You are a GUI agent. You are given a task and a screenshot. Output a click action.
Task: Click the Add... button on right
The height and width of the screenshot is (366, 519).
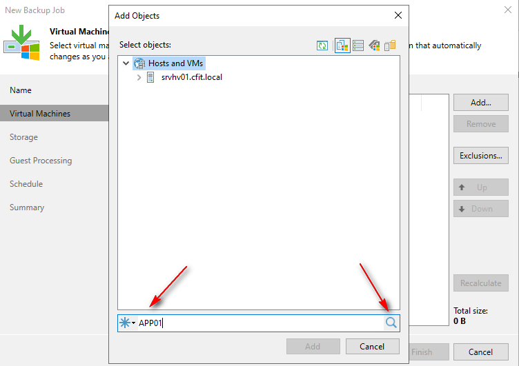point(480,103)
